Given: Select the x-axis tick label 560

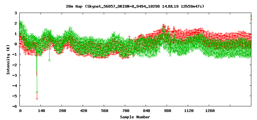Looking at the screenshot, I should [x=104, y=111].
